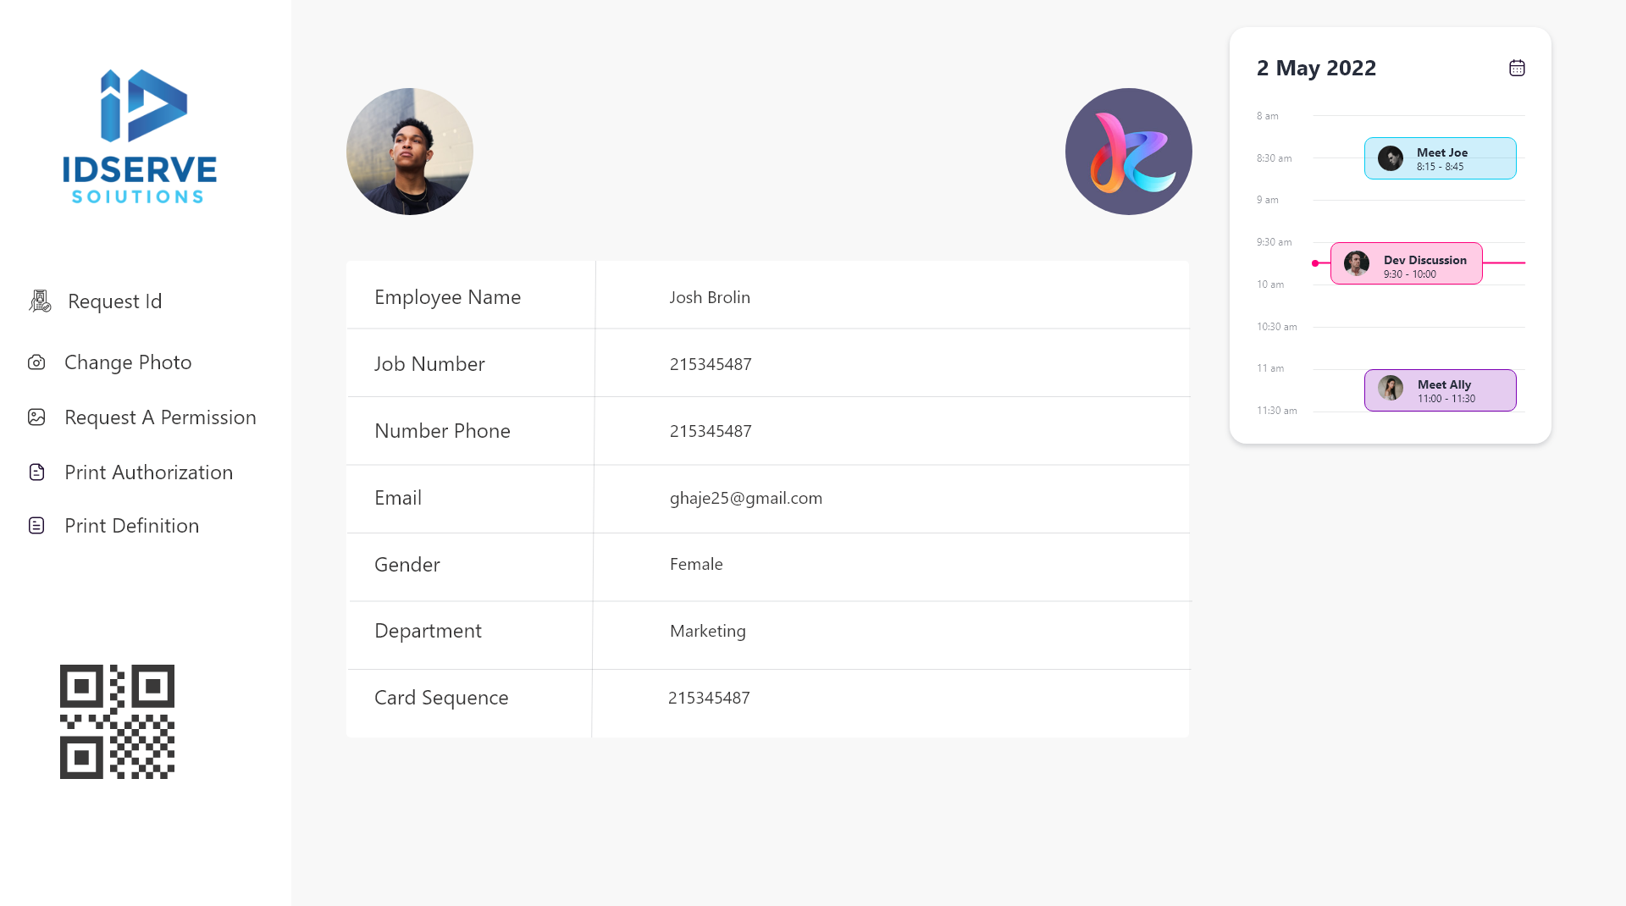Click the colorful company logo circle
1626x906 pixels.
tap(1128, 152)
